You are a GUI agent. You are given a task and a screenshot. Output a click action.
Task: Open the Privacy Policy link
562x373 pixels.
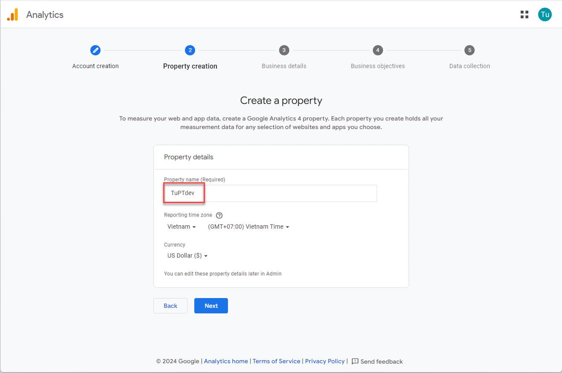tap(325, 361)
